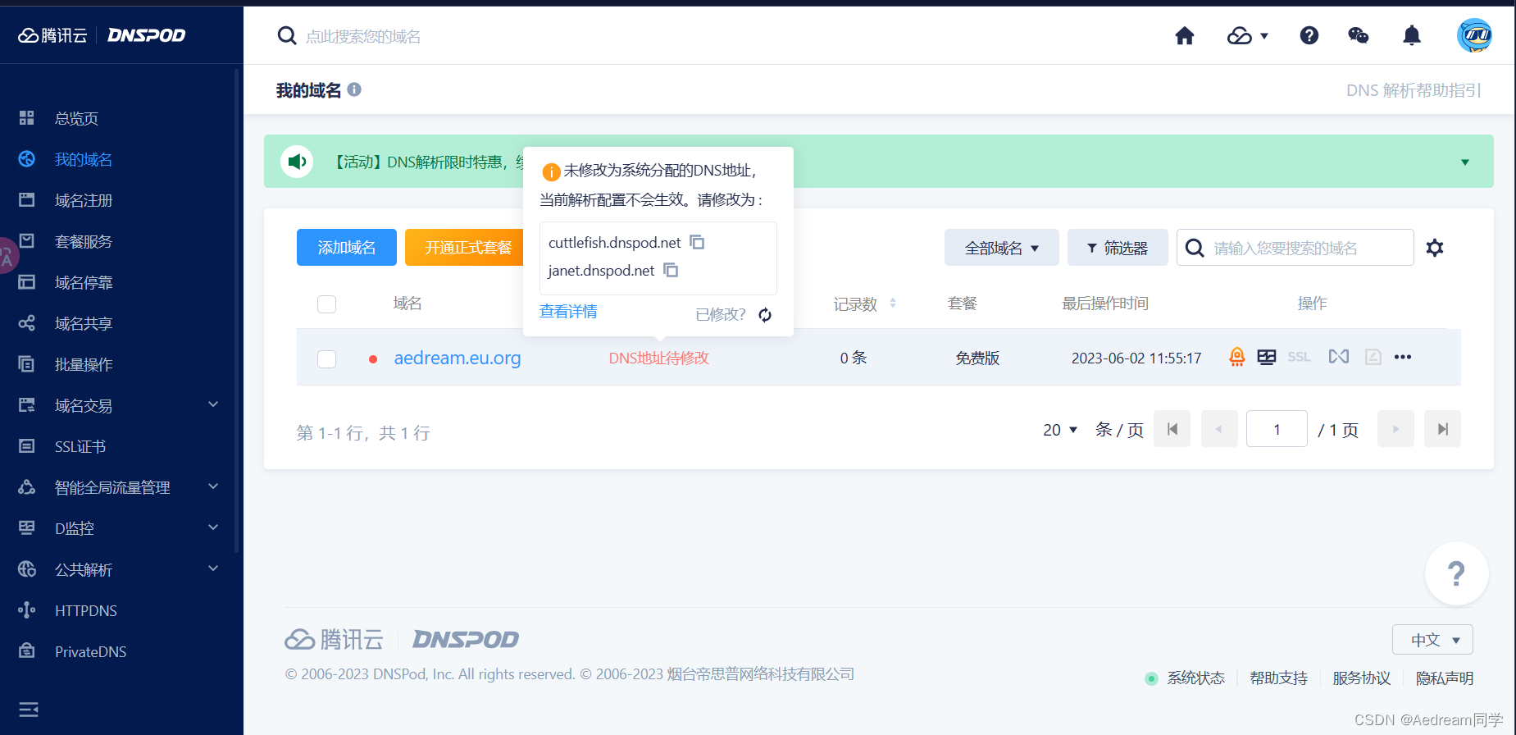Open the cloud products dropdown icon
1516x735 pixels.
click(x=1247, y=35)
